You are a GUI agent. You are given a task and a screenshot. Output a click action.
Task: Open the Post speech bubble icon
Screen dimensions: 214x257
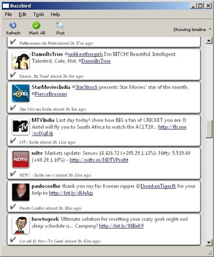60,25
